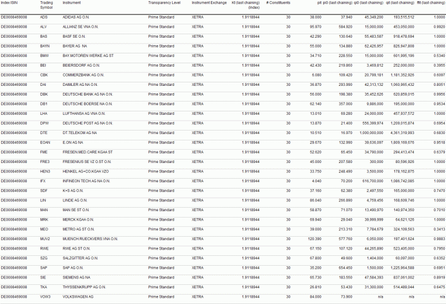The height and width of the screenshot is (304, 446).
Task: Select the BAYER AG NA instrument
Action: coord(75,46)
